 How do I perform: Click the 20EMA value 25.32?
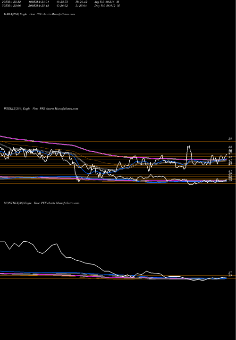[x=11, y=2]
